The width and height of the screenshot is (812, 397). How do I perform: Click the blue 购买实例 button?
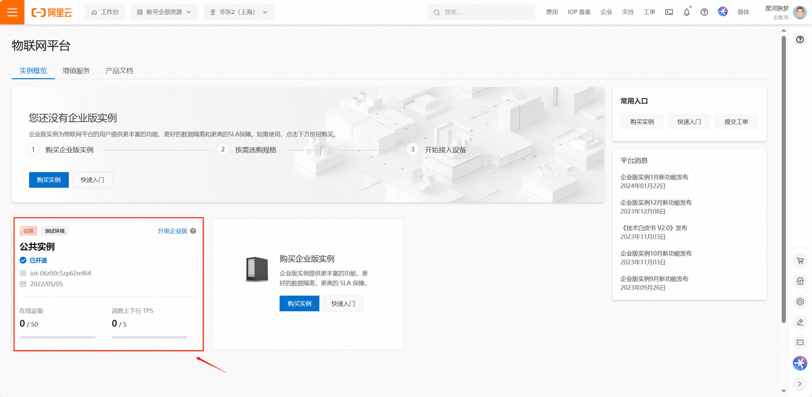[x=49, y=180]
